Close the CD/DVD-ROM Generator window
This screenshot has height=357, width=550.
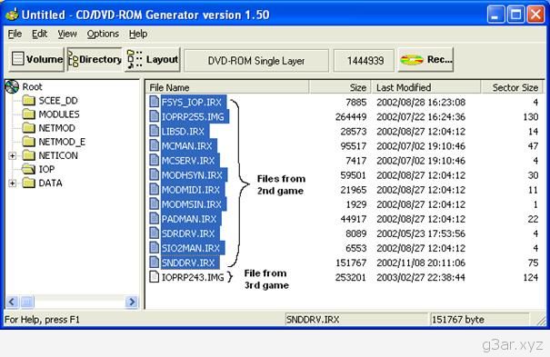tap(535, 15)
